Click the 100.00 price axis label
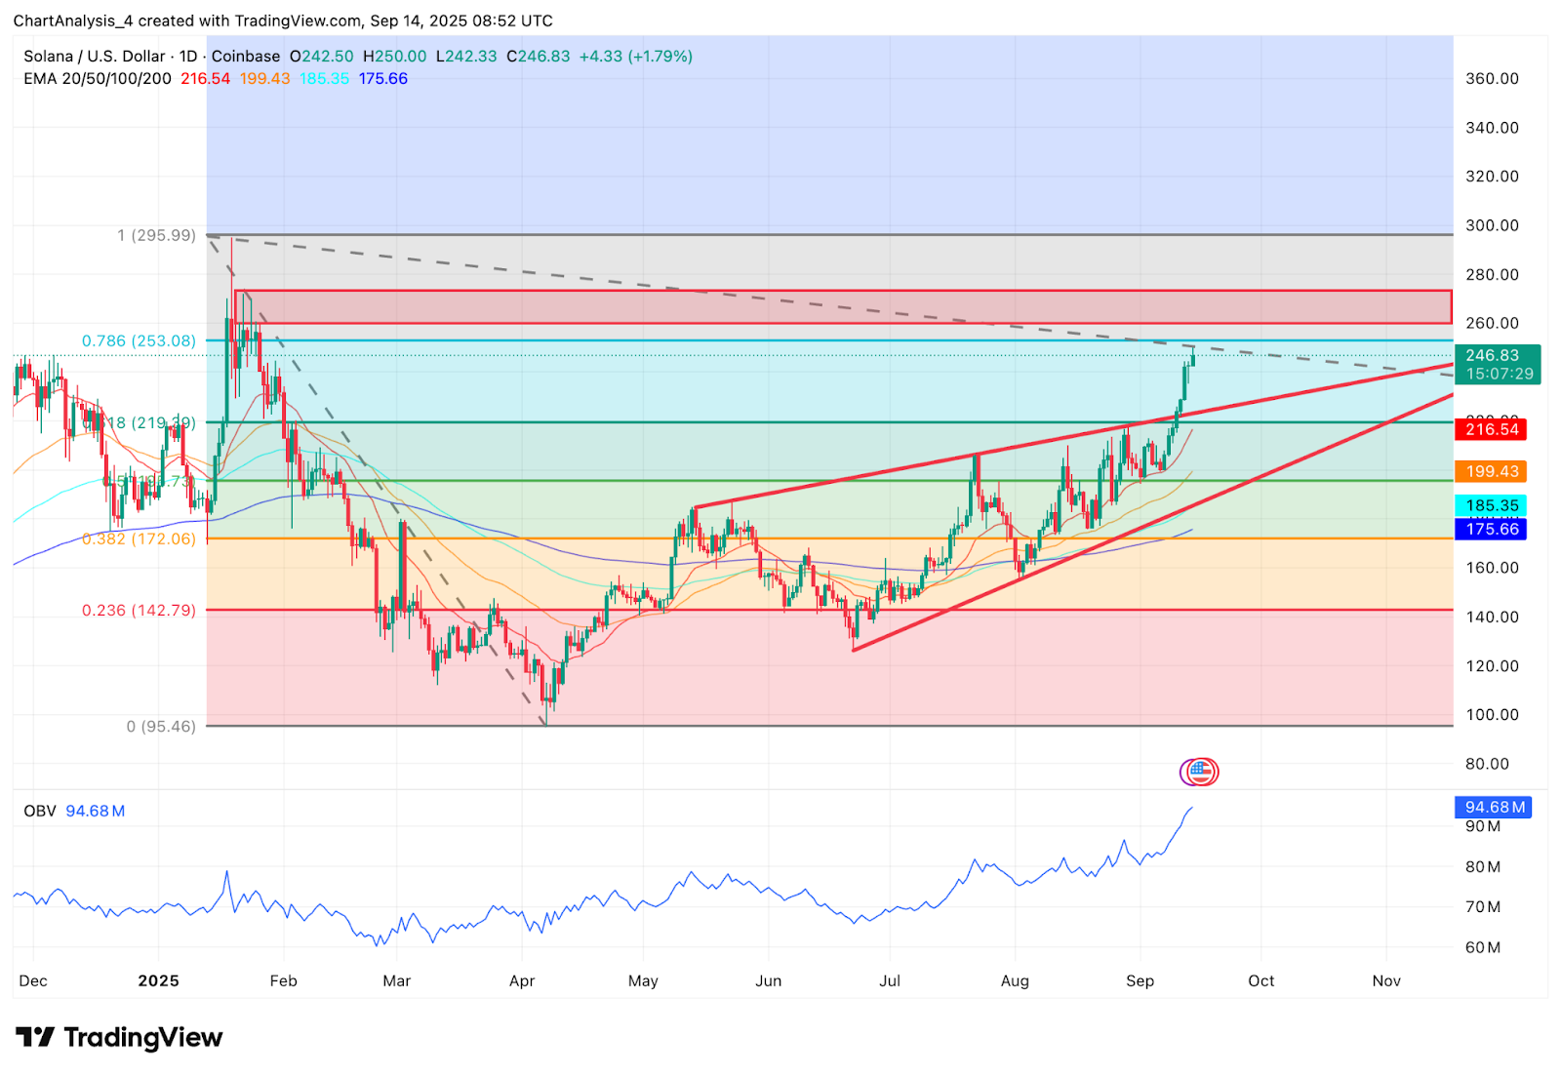The width and height of the screenshot is (1561, 1076). 1492,715
